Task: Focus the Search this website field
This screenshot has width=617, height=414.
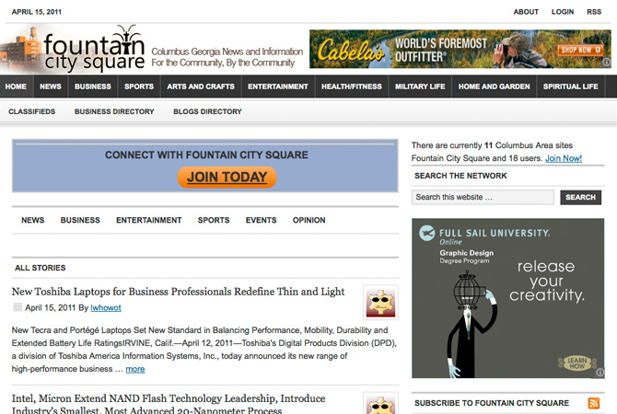Action: (x=483, y=197)
